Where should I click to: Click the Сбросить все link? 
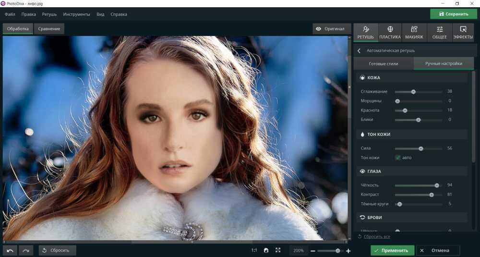tap(376, 237)
